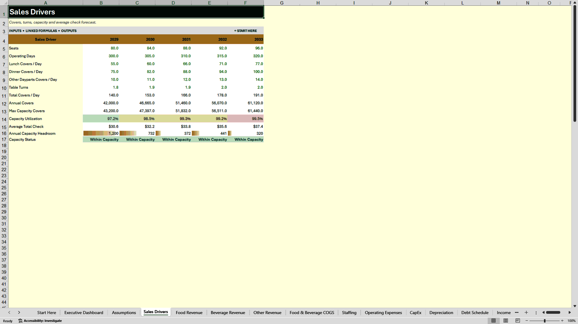Click horizontal scroll right arrow

tap(570, 313)
